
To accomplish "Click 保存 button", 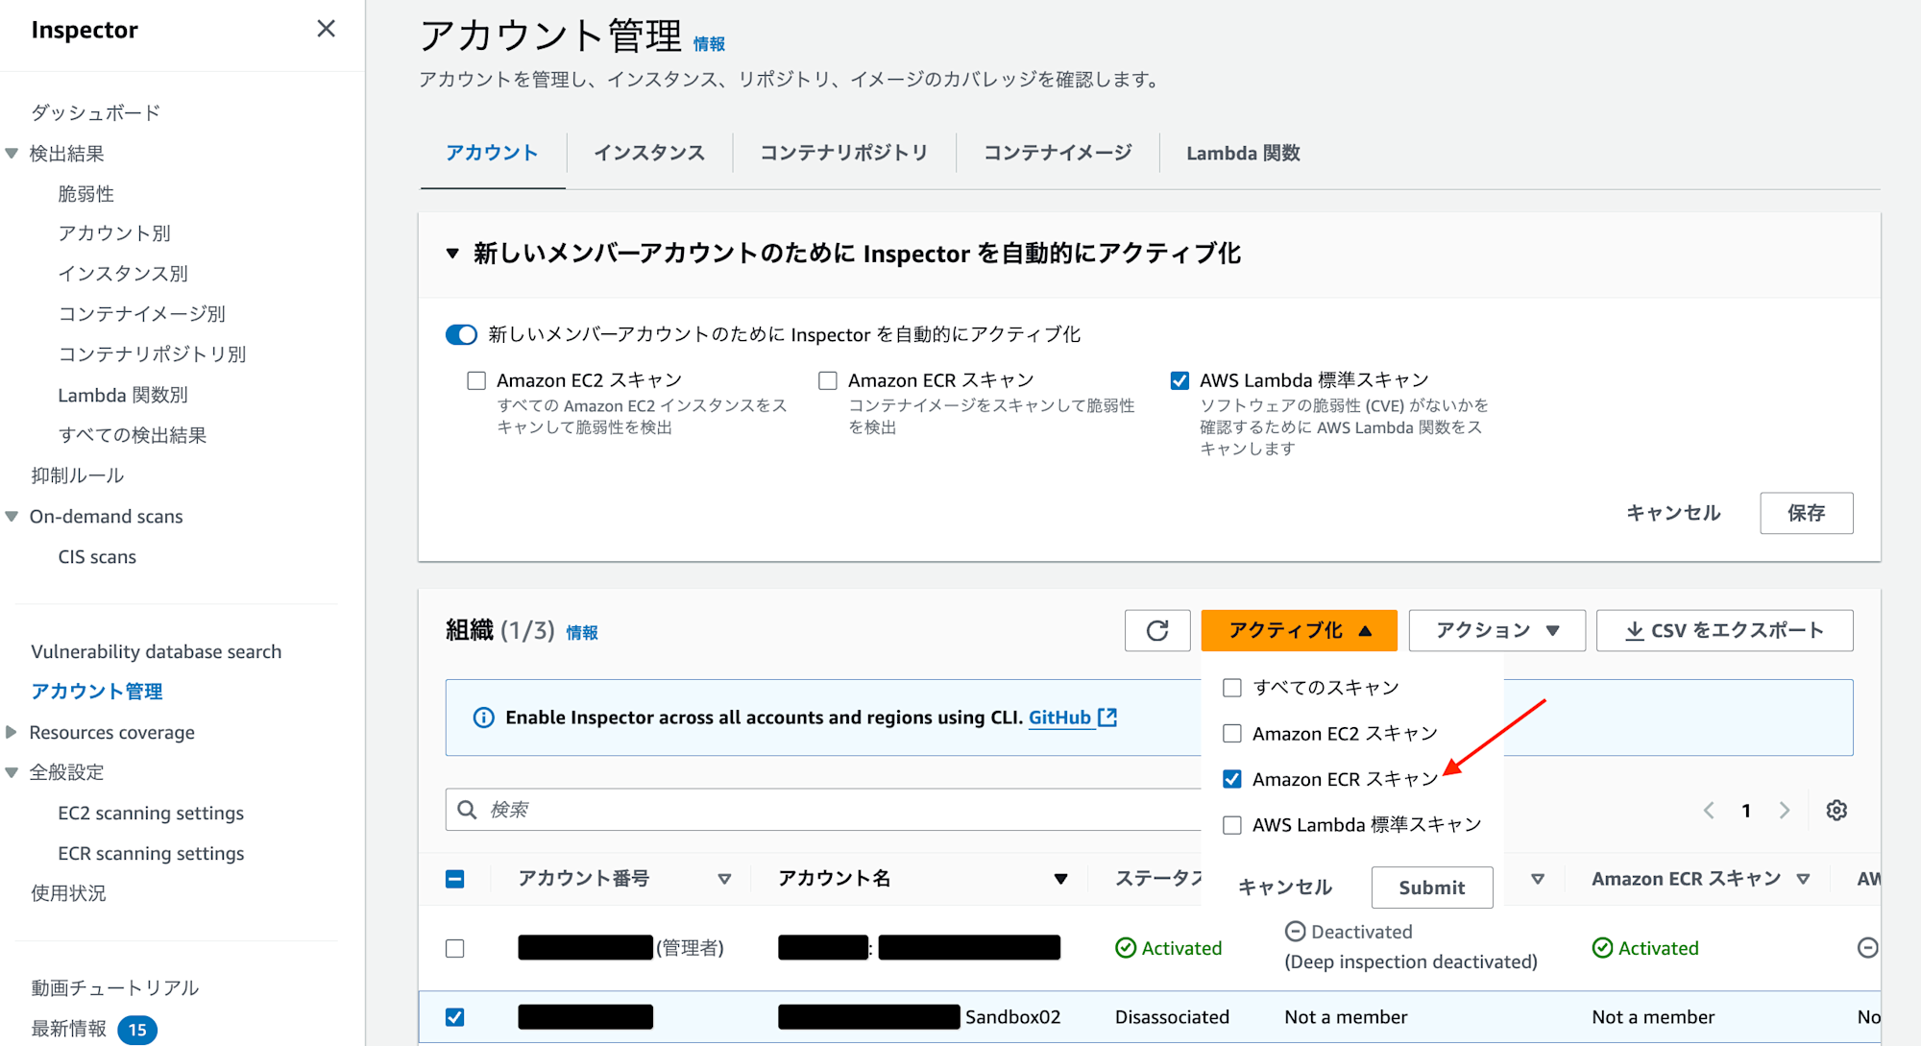I will (x=1807, y=513).
